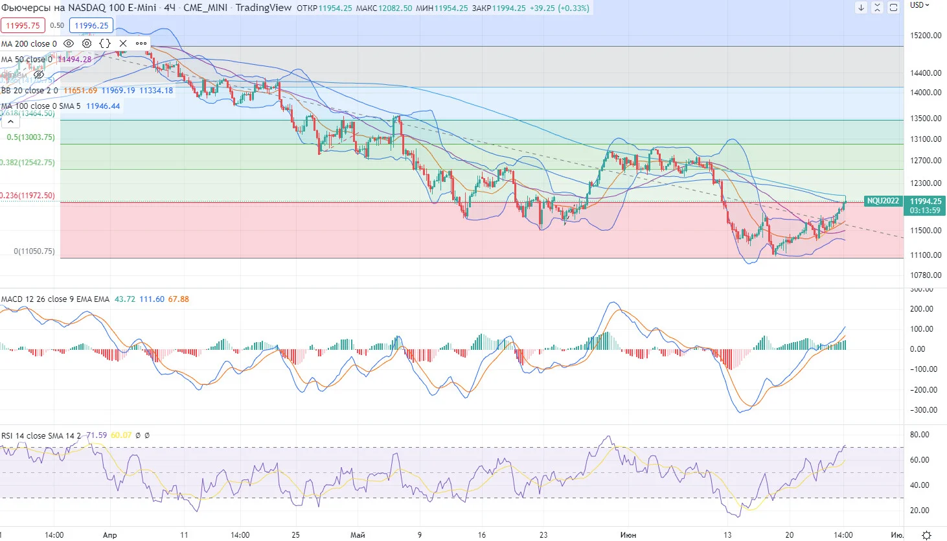The image size is (947, 541).
Task: Click the NQU2022 symbol price label
Action: coord(883,201)
